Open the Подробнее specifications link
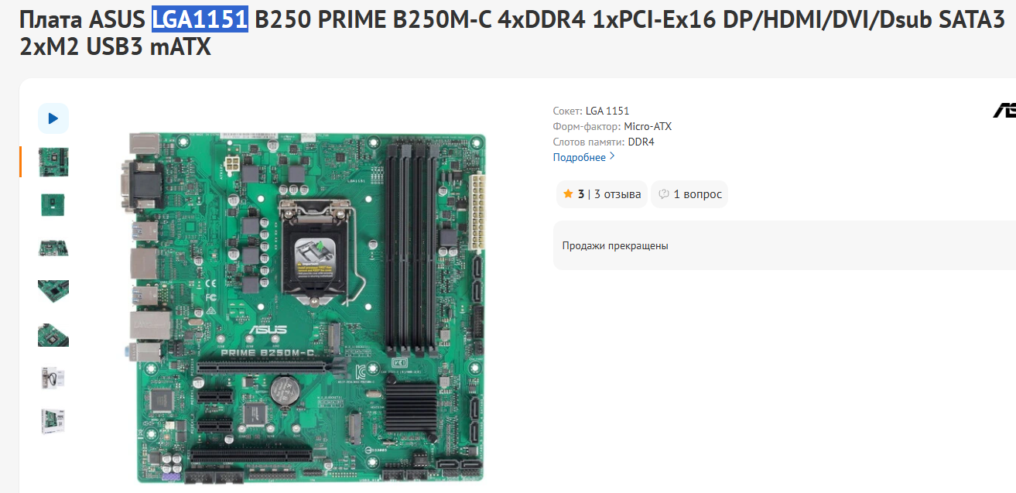The height and width of the screenshot is (493, 1016). click(580, 157)
